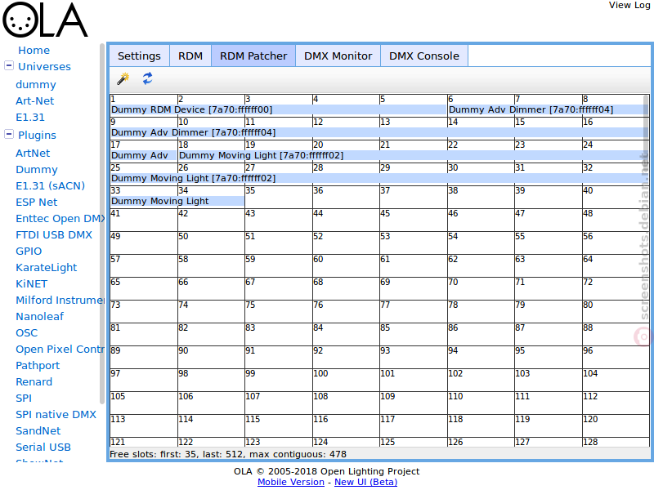654x490 pixels.
Task: Open the View Log link
Action: tap(629, 5)
